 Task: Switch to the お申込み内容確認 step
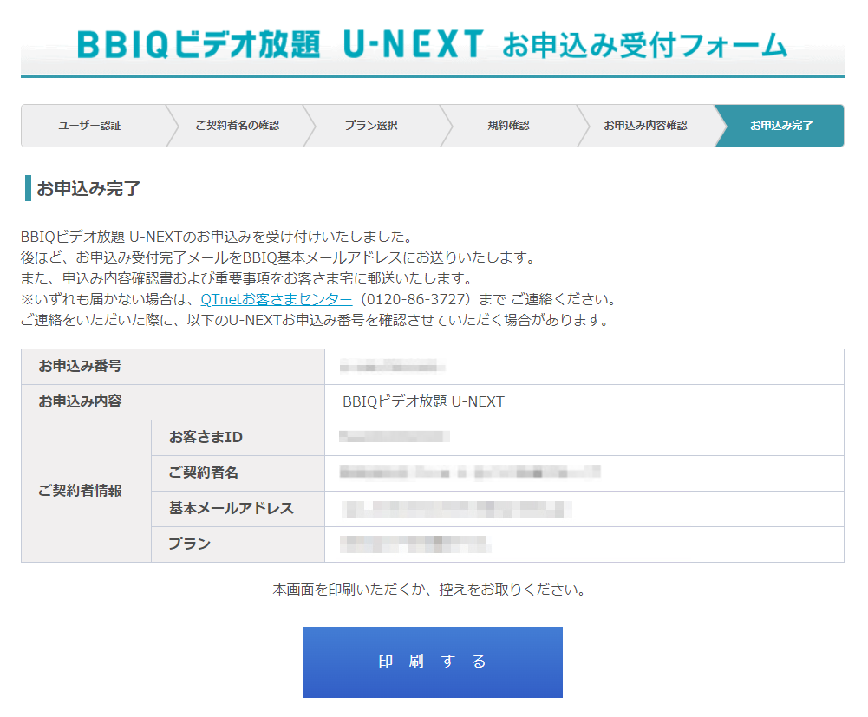645,126
